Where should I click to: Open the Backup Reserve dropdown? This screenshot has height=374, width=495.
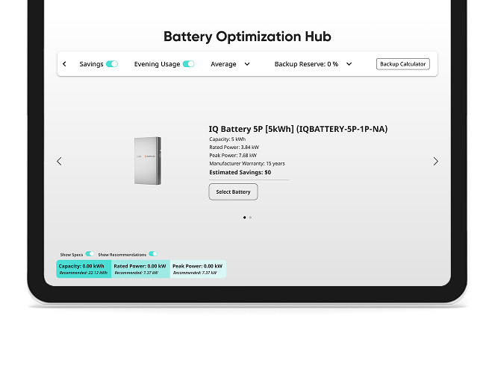(313, 64)
